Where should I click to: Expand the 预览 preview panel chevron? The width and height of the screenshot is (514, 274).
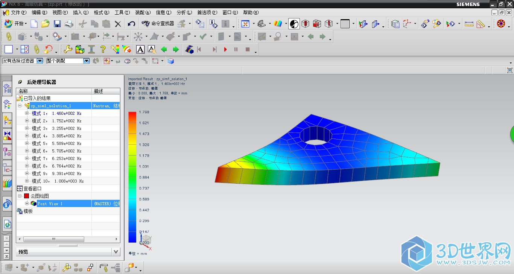[116, 252]
